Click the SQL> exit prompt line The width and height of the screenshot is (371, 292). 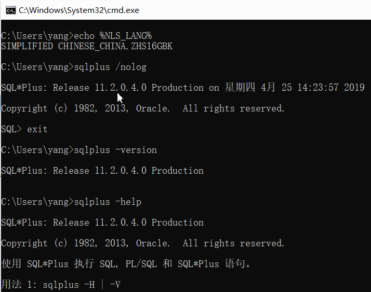tap(24, 129)
